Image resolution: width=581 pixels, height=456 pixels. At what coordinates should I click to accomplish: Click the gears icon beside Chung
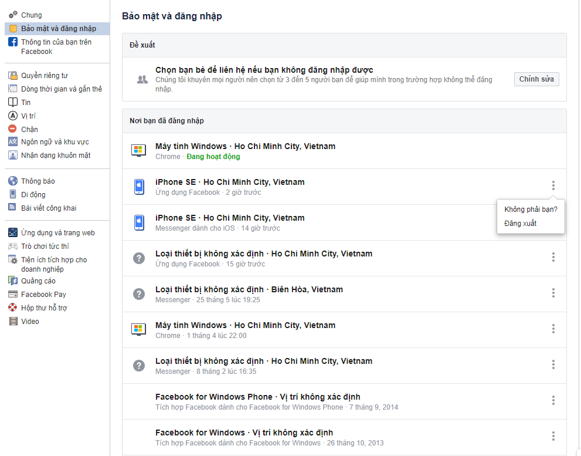click(x=13, y=15)
